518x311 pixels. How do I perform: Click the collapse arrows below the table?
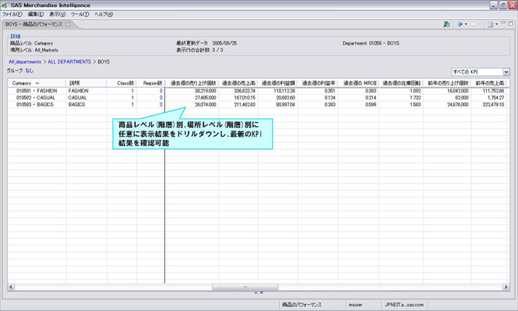(258, 292)
